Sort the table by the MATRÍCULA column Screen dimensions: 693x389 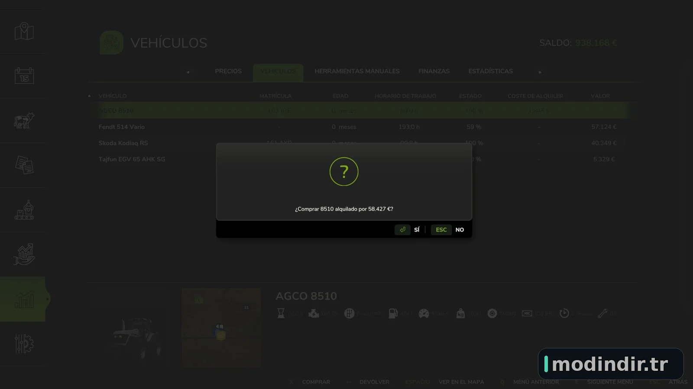[x=275, y=96]
